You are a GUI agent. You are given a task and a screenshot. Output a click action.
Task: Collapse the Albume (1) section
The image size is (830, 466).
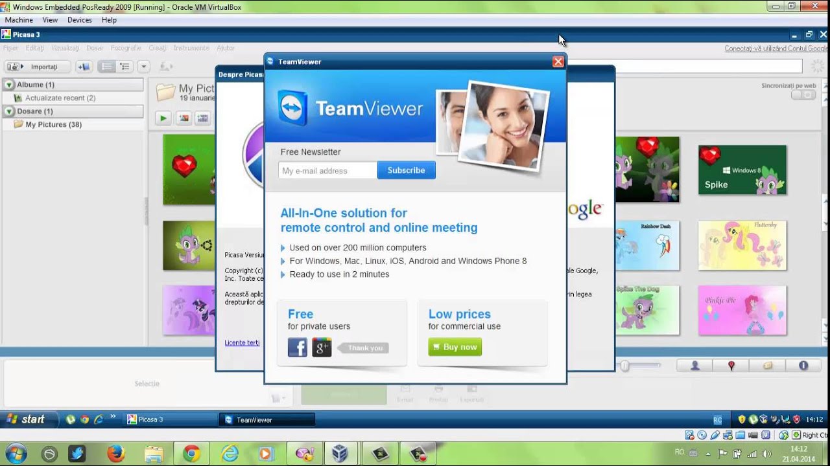coord(9,85)
